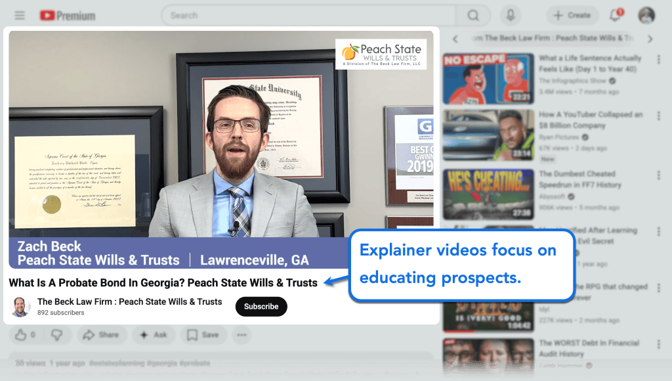Image resolution: width=672 pixels, height=381 pixels.
Task: Focus the Search input field
Action: click(308, 16)
